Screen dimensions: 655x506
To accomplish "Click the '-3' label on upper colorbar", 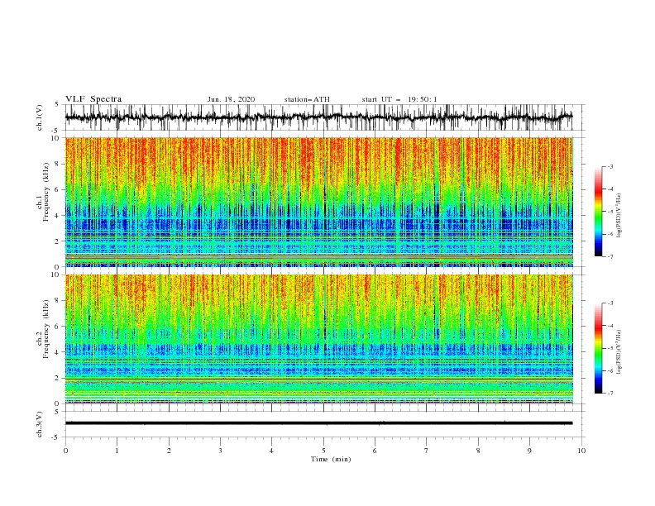I will click(610, 166).
